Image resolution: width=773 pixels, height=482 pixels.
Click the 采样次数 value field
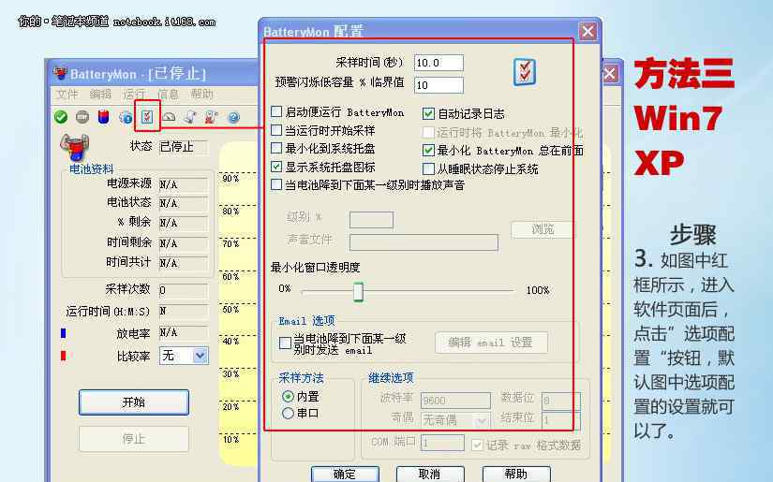tap(184, 290)
